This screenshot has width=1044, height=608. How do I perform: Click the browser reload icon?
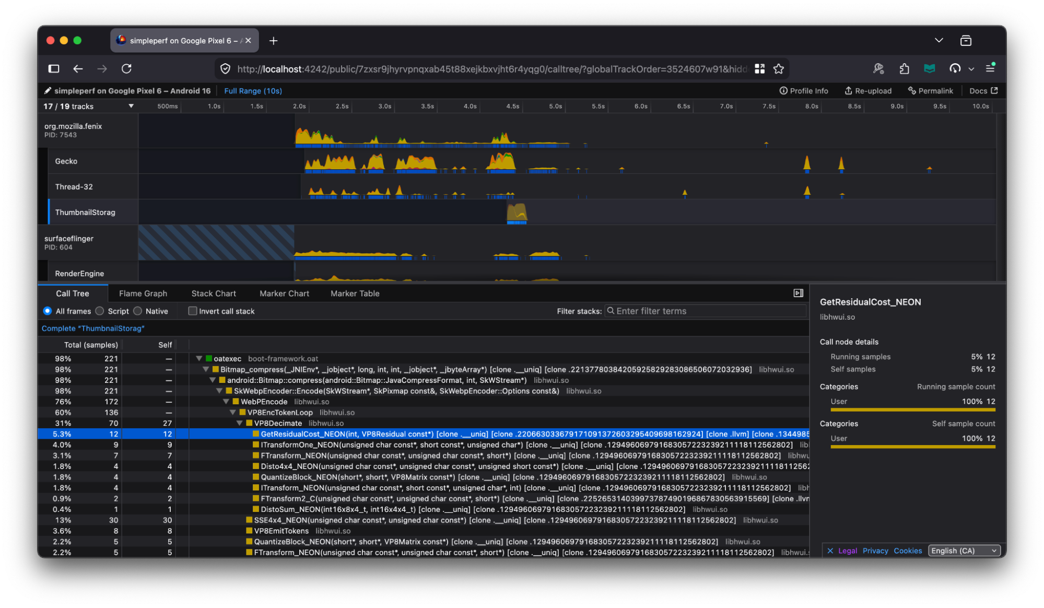126,68
